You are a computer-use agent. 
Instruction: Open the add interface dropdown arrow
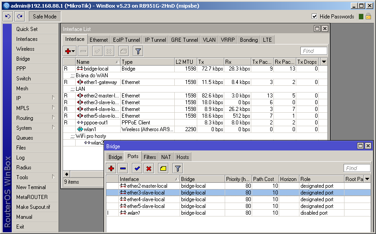click(x=73, y=51)
